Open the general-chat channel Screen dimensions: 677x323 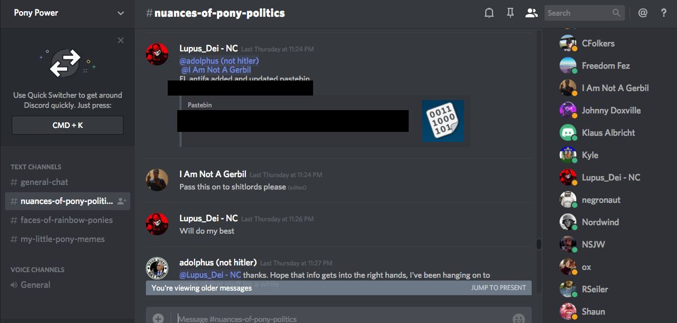coord(44,182)
